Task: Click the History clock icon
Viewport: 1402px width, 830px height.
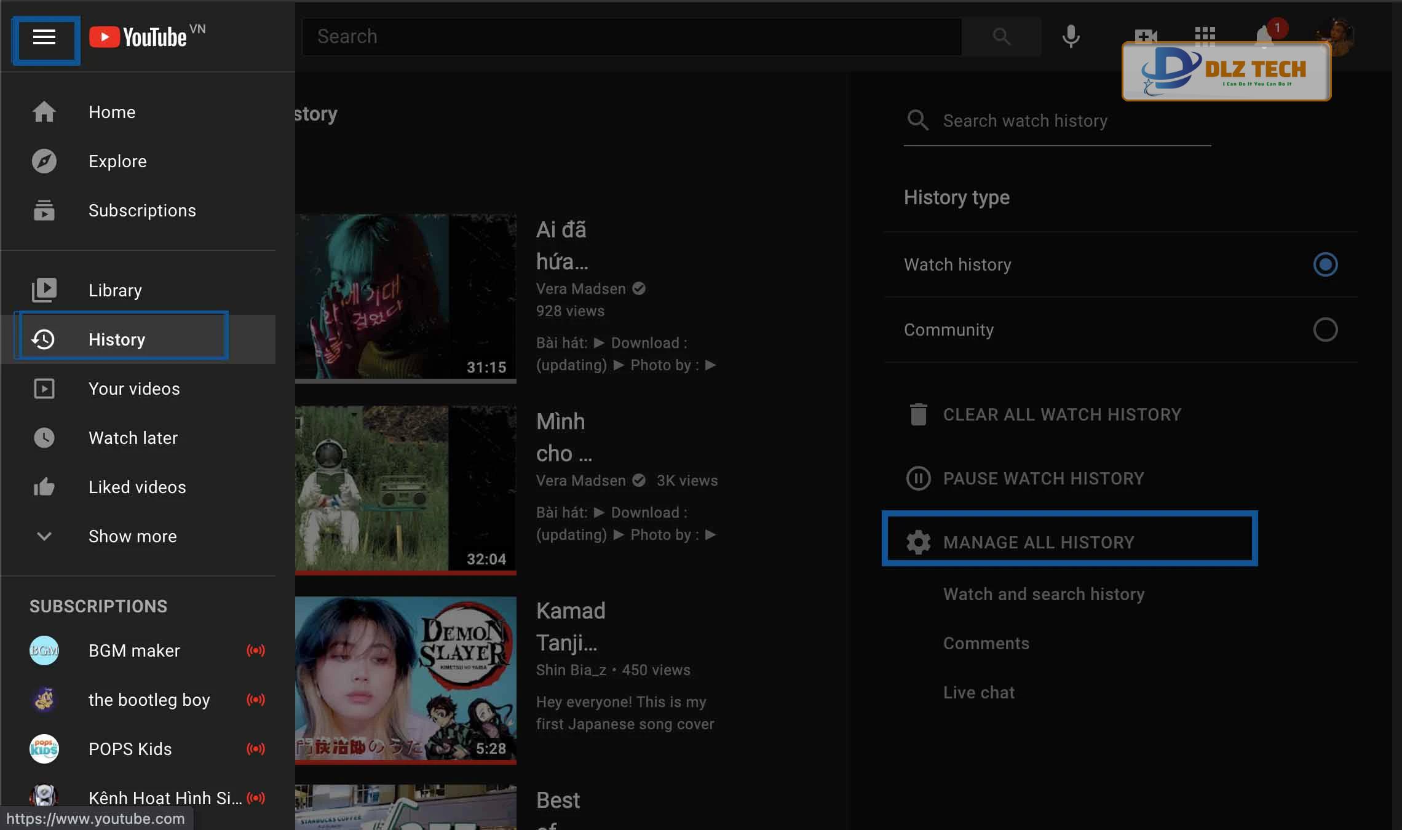Action: click(x=43, y=339)
